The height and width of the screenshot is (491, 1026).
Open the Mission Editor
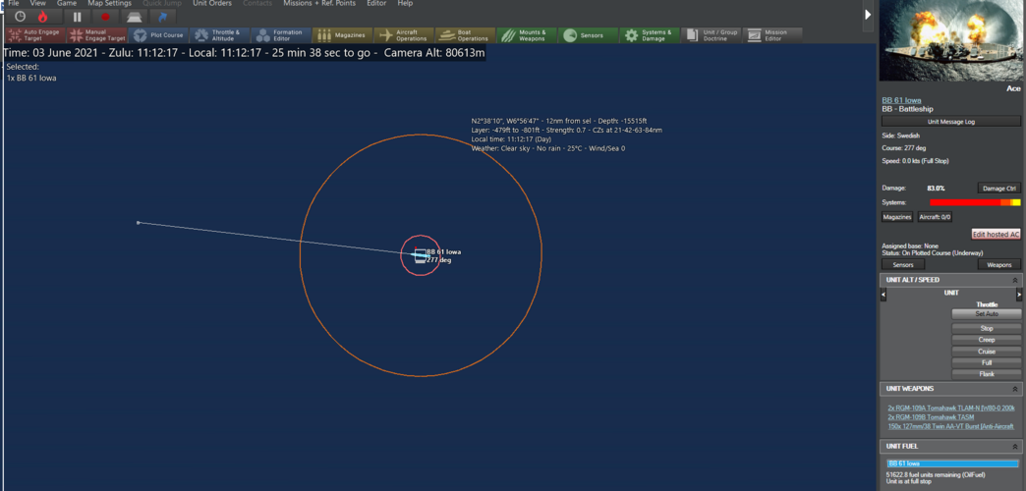click(772, 35)
